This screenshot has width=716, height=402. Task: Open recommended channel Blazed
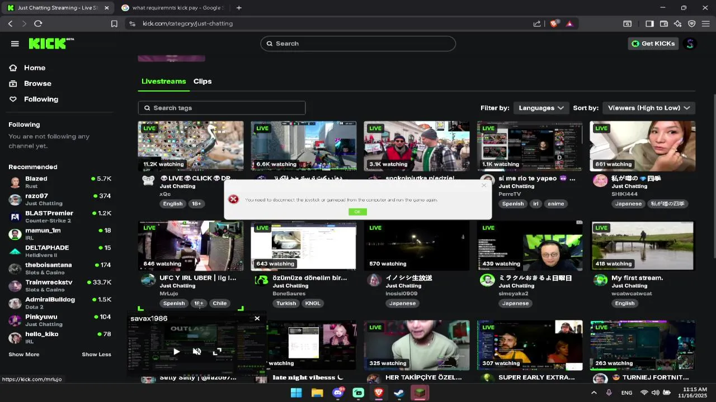60,182
